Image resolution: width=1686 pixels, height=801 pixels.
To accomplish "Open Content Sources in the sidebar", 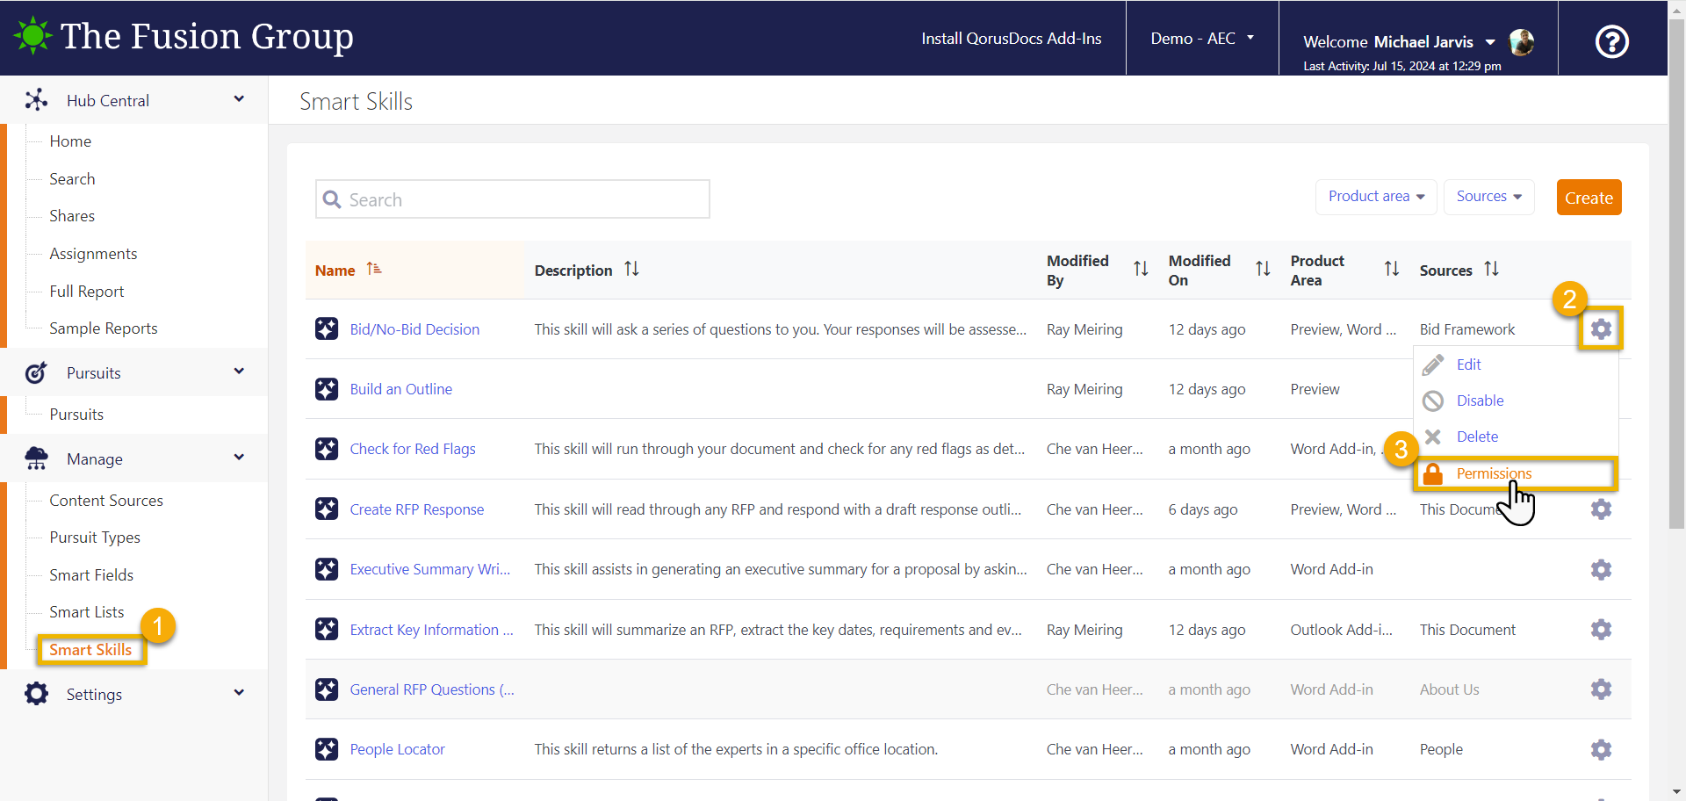I will click(106, 501).
